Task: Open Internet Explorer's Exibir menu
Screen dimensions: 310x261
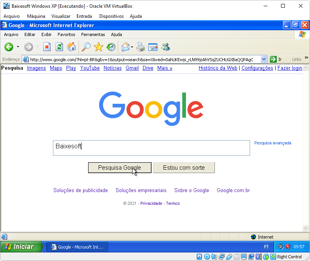Action: click(46, 34)
